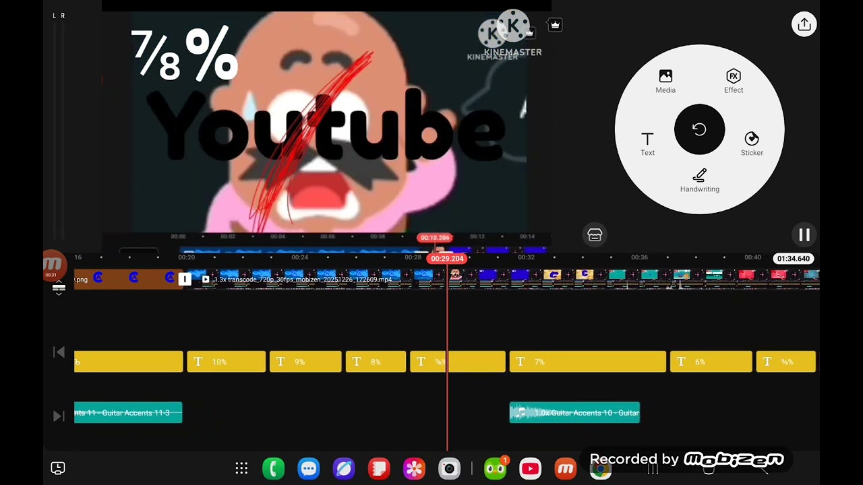The width and height of the screenshot is (863, 485).
Task: Tap the crown premium icon
Action: click(x=555, y=25)
